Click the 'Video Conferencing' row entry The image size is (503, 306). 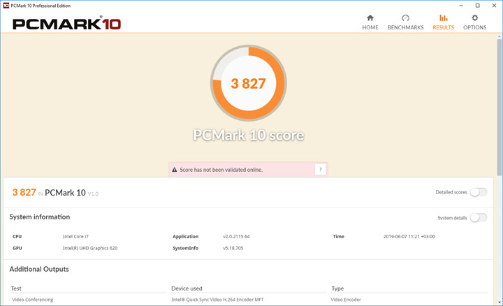click(x=33, y=300)
